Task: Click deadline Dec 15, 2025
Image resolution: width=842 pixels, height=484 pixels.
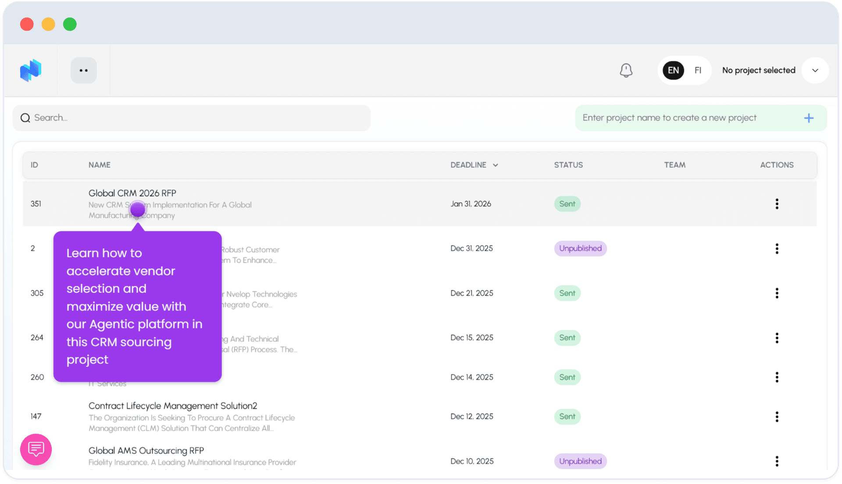Action: [x=471, y=338]
